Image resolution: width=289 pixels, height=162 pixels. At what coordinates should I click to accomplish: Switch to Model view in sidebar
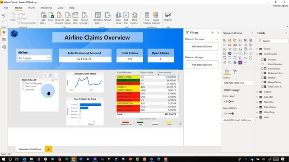[4, 47]
